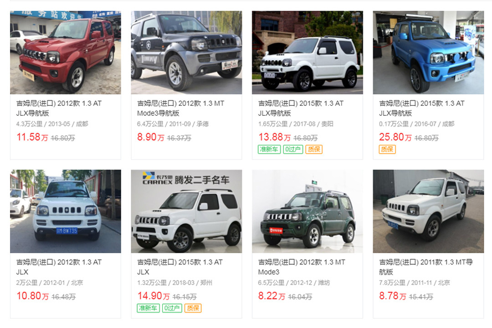
Task: Click title 2015款 1.3 AT JLX in 郑州 listing
Action: pyautogui.click(x=180, y=267)
